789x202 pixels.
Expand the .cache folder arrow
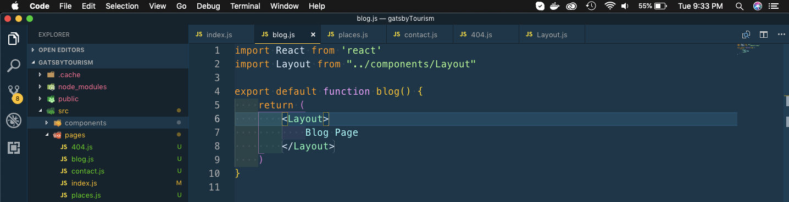(x=40, y=74)
